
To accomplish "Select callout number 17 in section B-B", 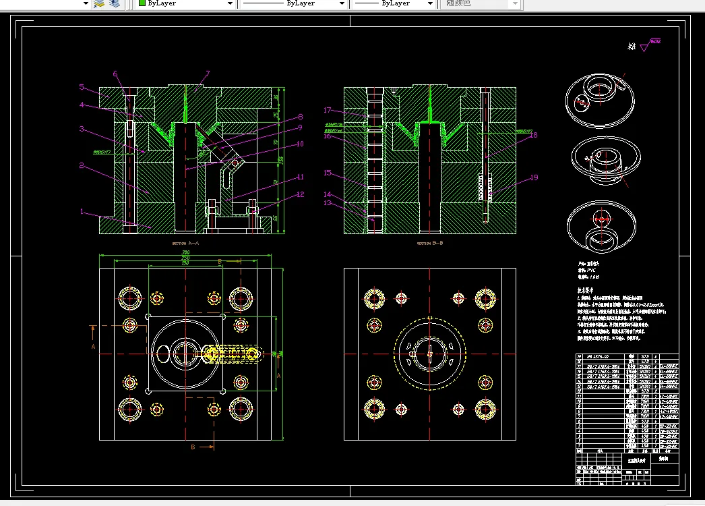I will (328, 110).
